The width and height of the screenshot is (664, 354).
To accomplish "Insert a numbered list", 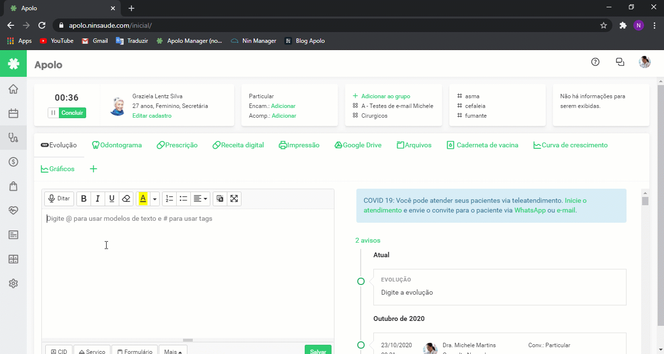I will [169, 198].
